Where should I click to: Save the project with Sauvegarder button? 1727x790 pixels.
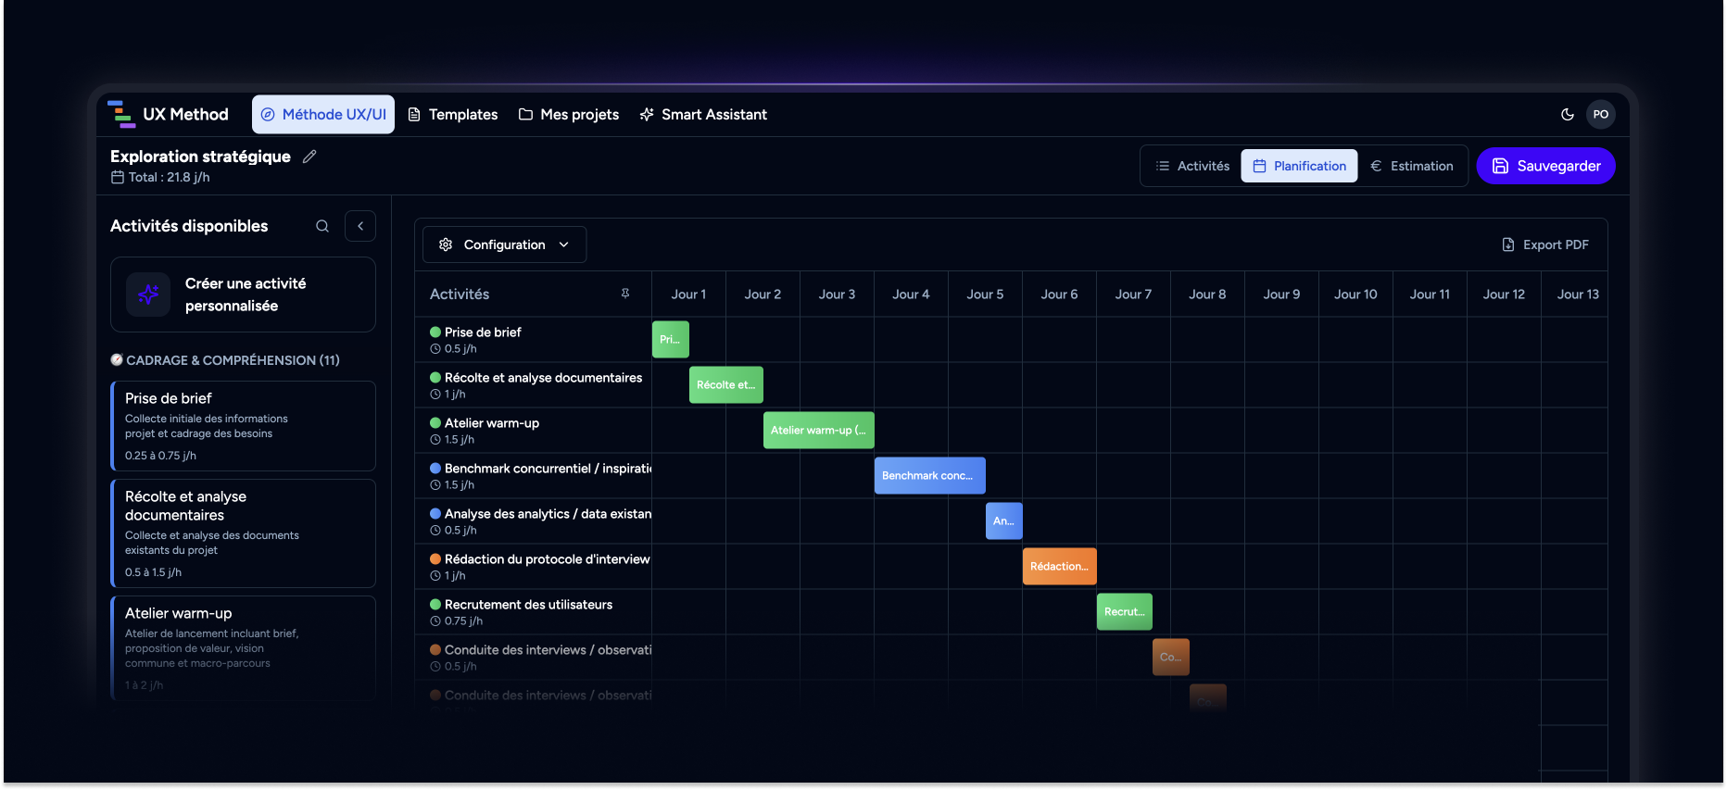pyautogui.click(x=1545, y=166)
